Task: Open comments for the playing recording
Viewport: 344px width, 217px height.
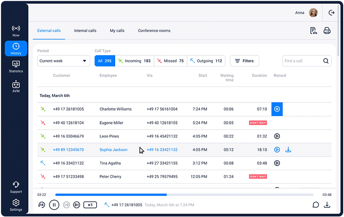Action: (316, 205)
